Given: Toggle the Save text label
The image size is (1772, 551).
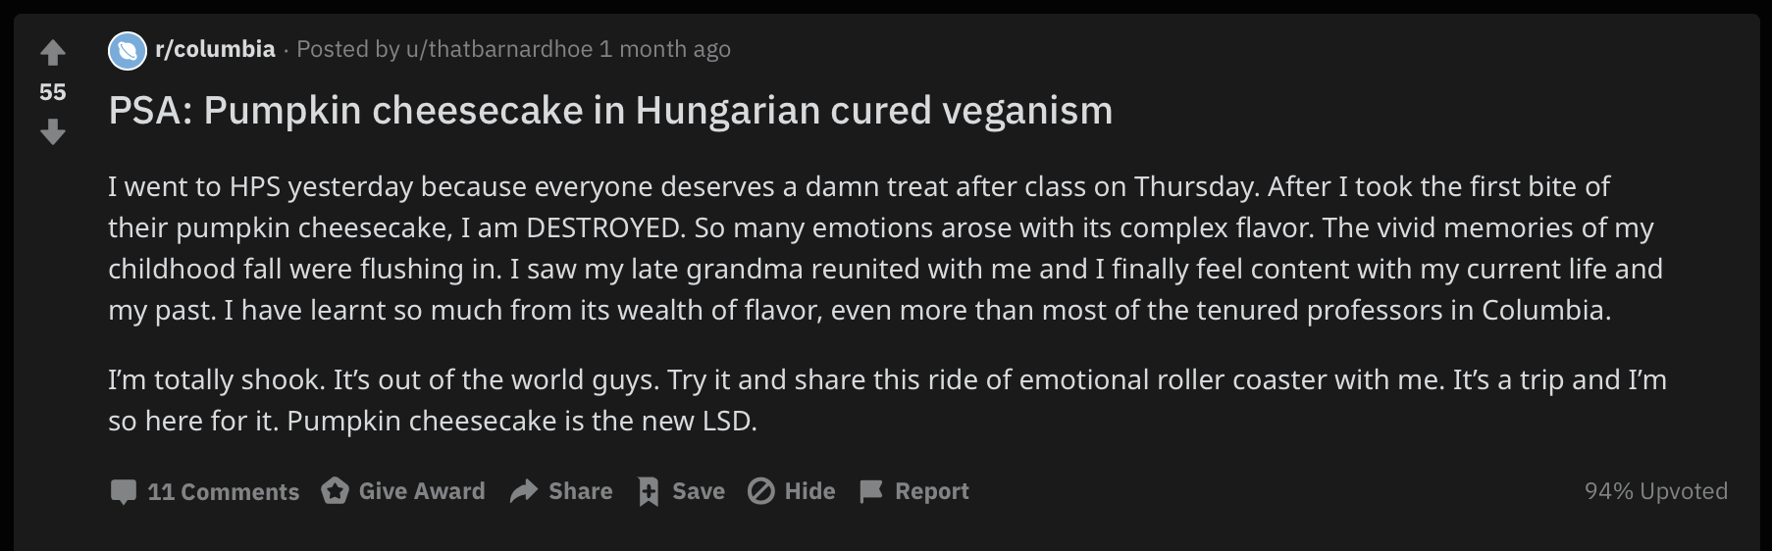Looking at the screenshot, I should (698, 490).
